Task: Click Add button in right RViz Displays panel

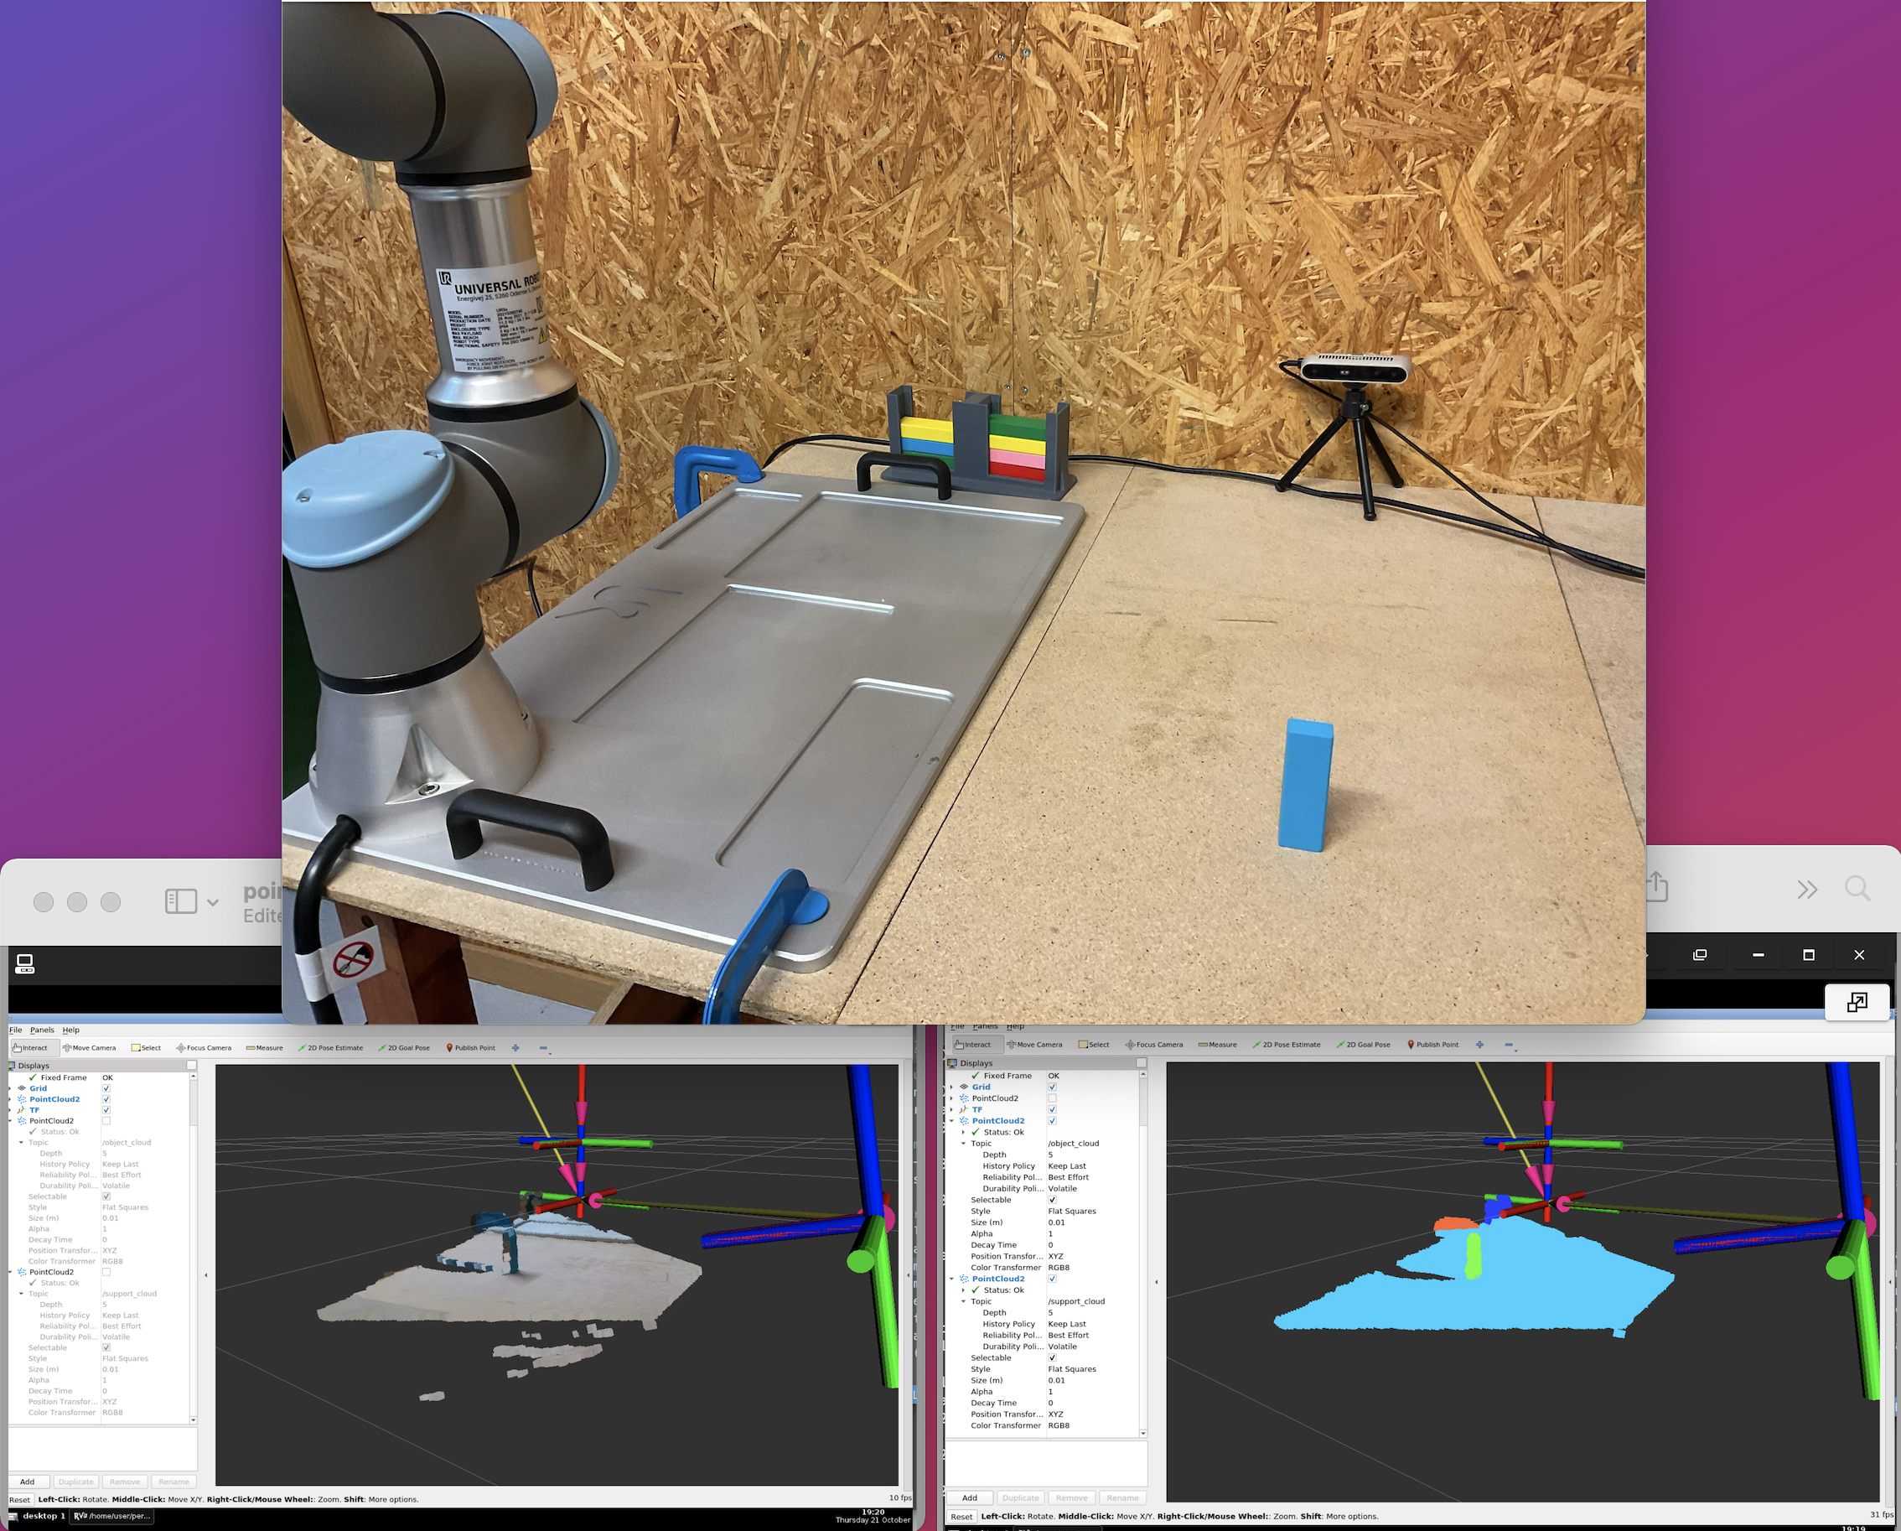Action: click(969, 1497)
